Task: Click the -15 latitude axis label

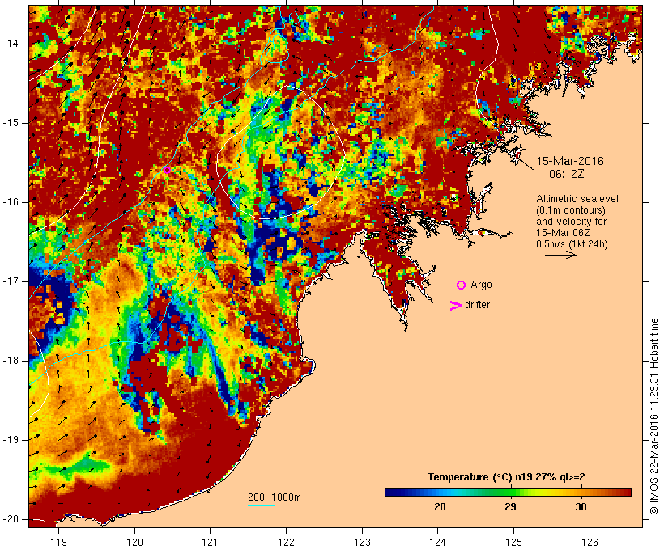Action: click(10, 123)
